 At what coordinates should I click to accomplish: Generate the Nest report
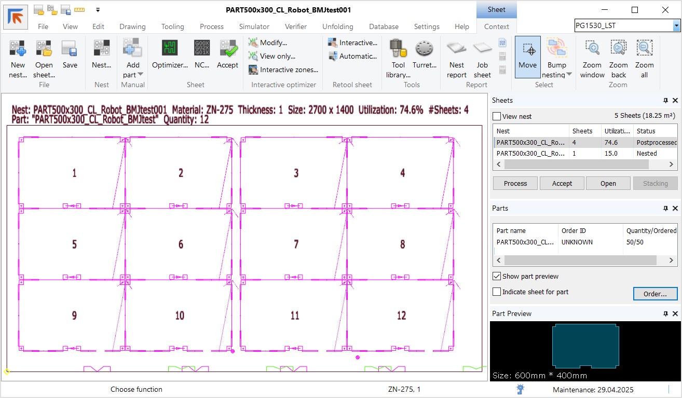pyautogui.click(x=457, y=49)
